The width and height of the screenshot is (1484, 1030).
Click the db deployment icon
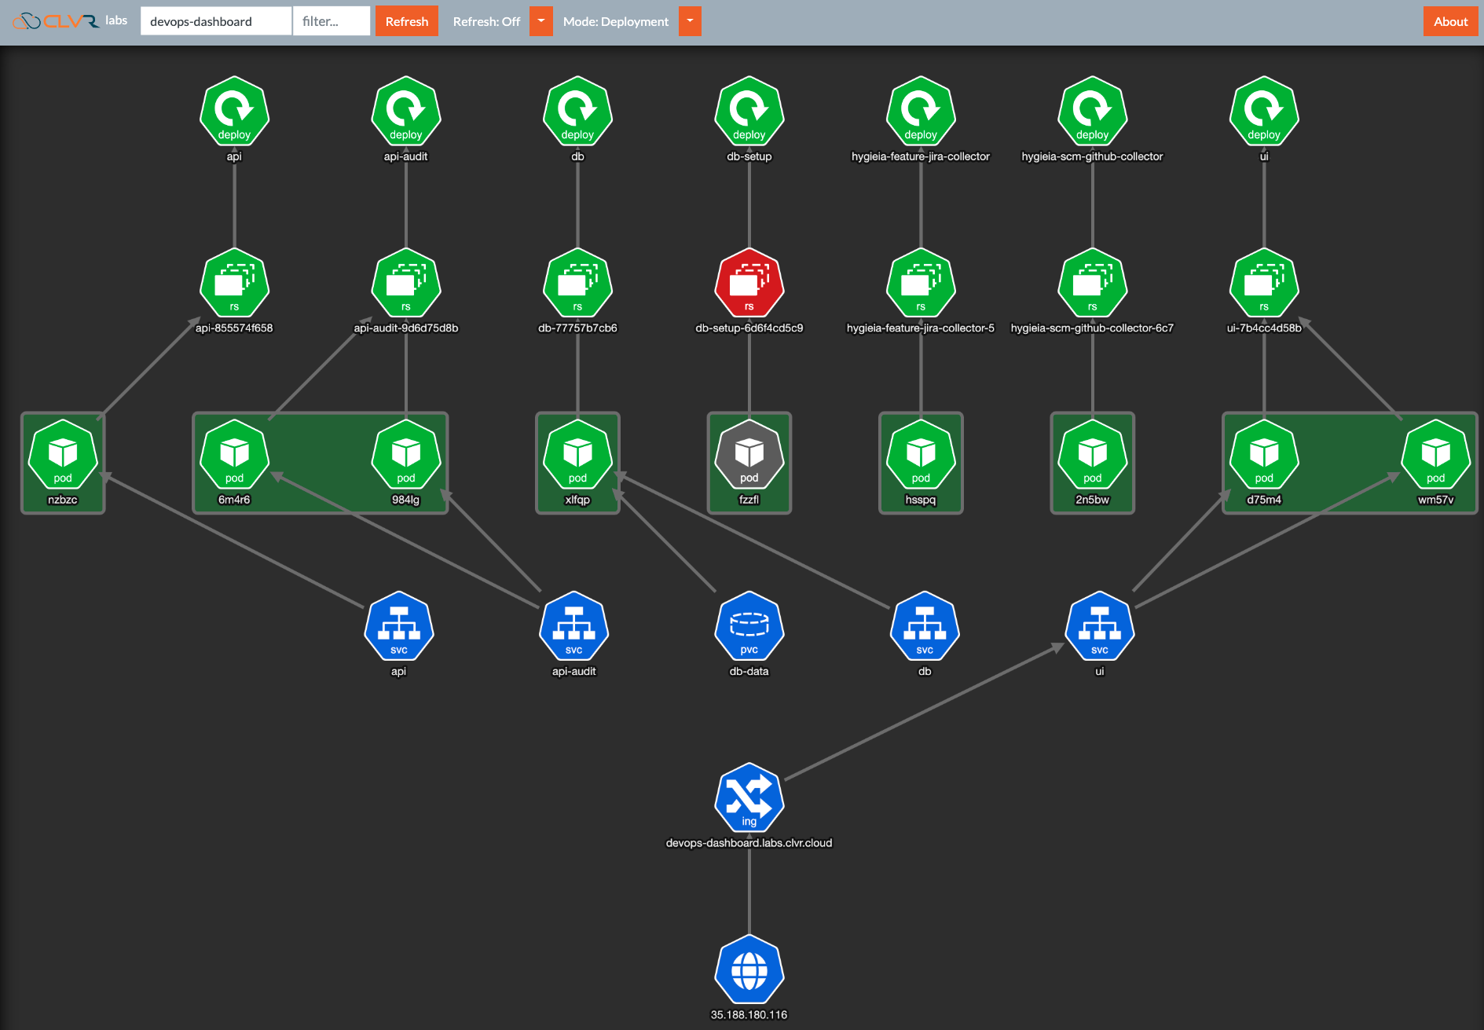click(x=577, y=111)
